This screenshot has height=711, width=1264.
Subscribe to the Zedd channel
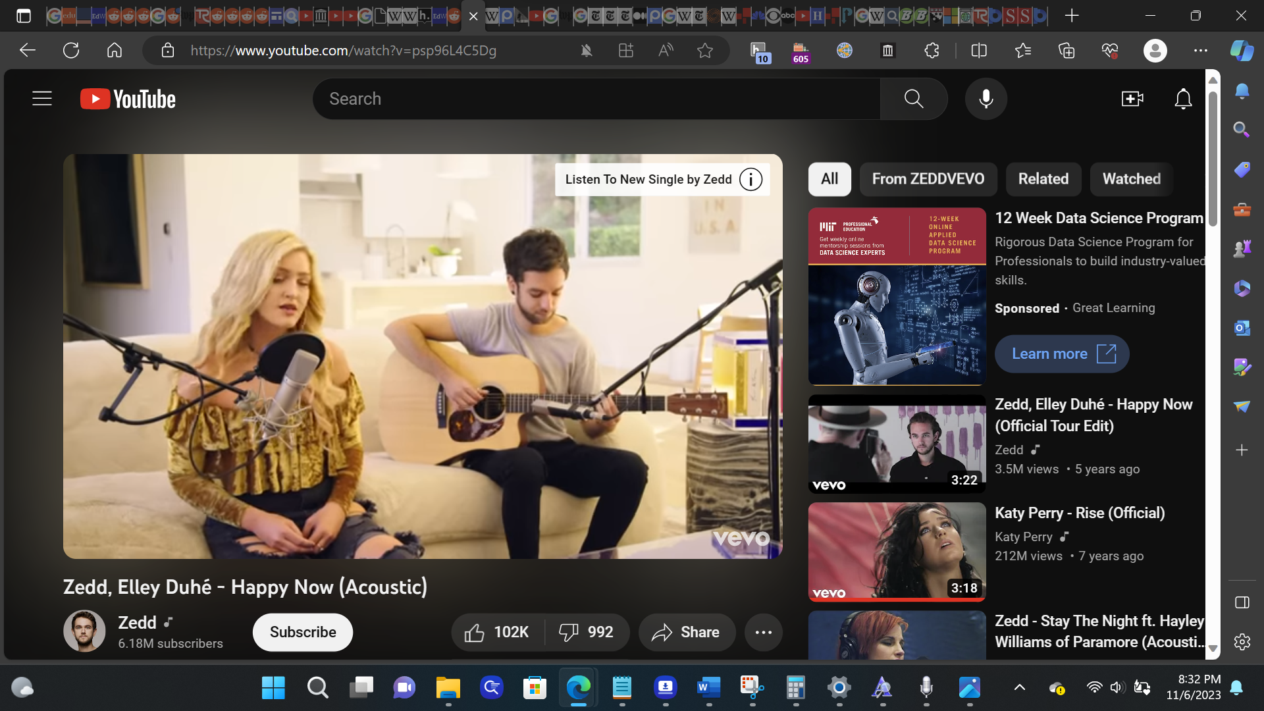303,632
